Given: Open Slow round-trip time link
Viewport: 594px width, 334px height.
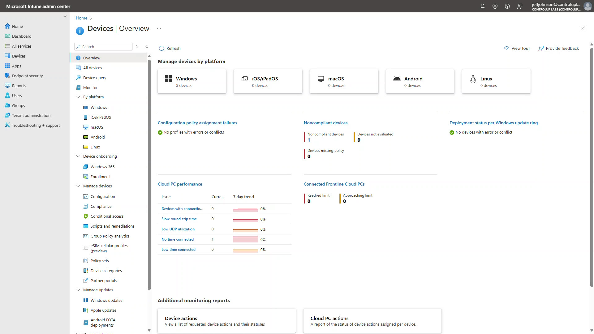Looking at the screenshot, I should pos(179,219).
